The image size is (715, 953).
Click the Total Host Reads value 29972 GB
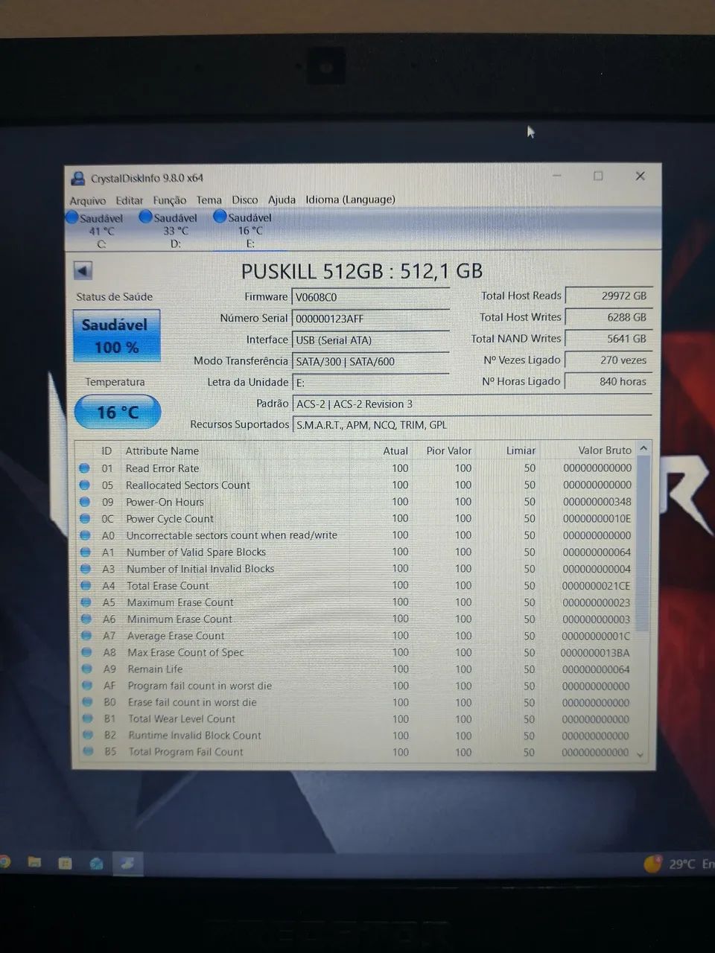(x=608, y=296)
